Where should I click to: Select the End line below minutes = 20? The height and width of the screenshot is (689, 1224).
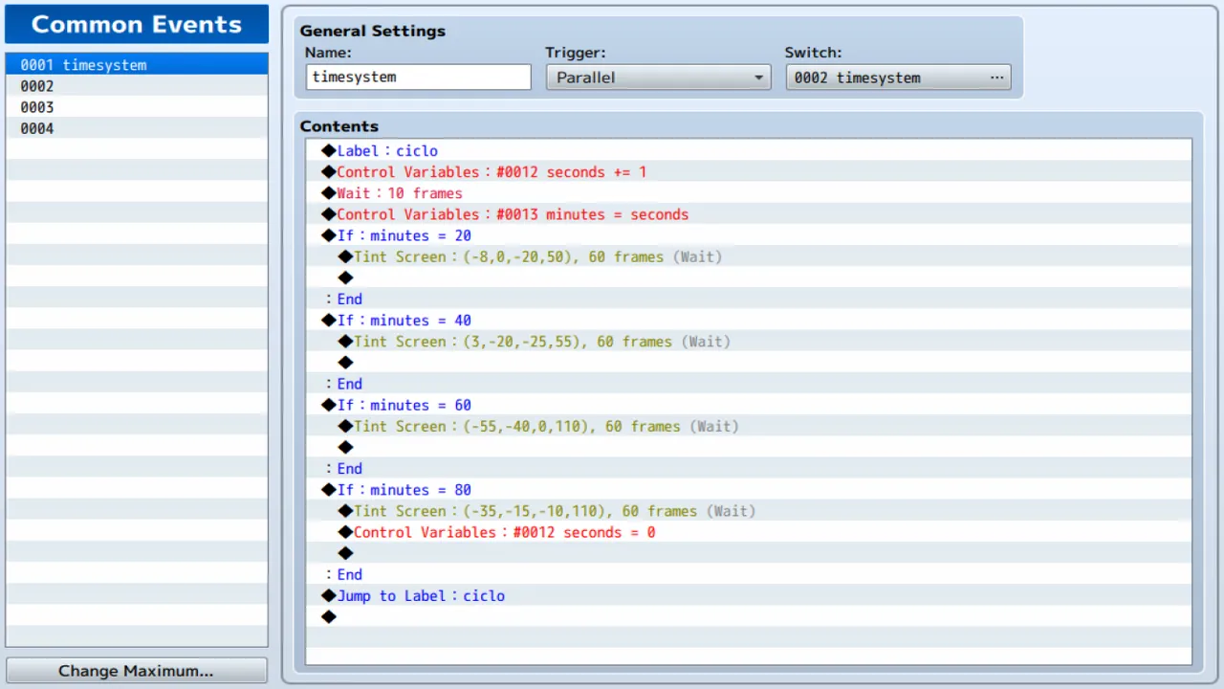point(749,299)
